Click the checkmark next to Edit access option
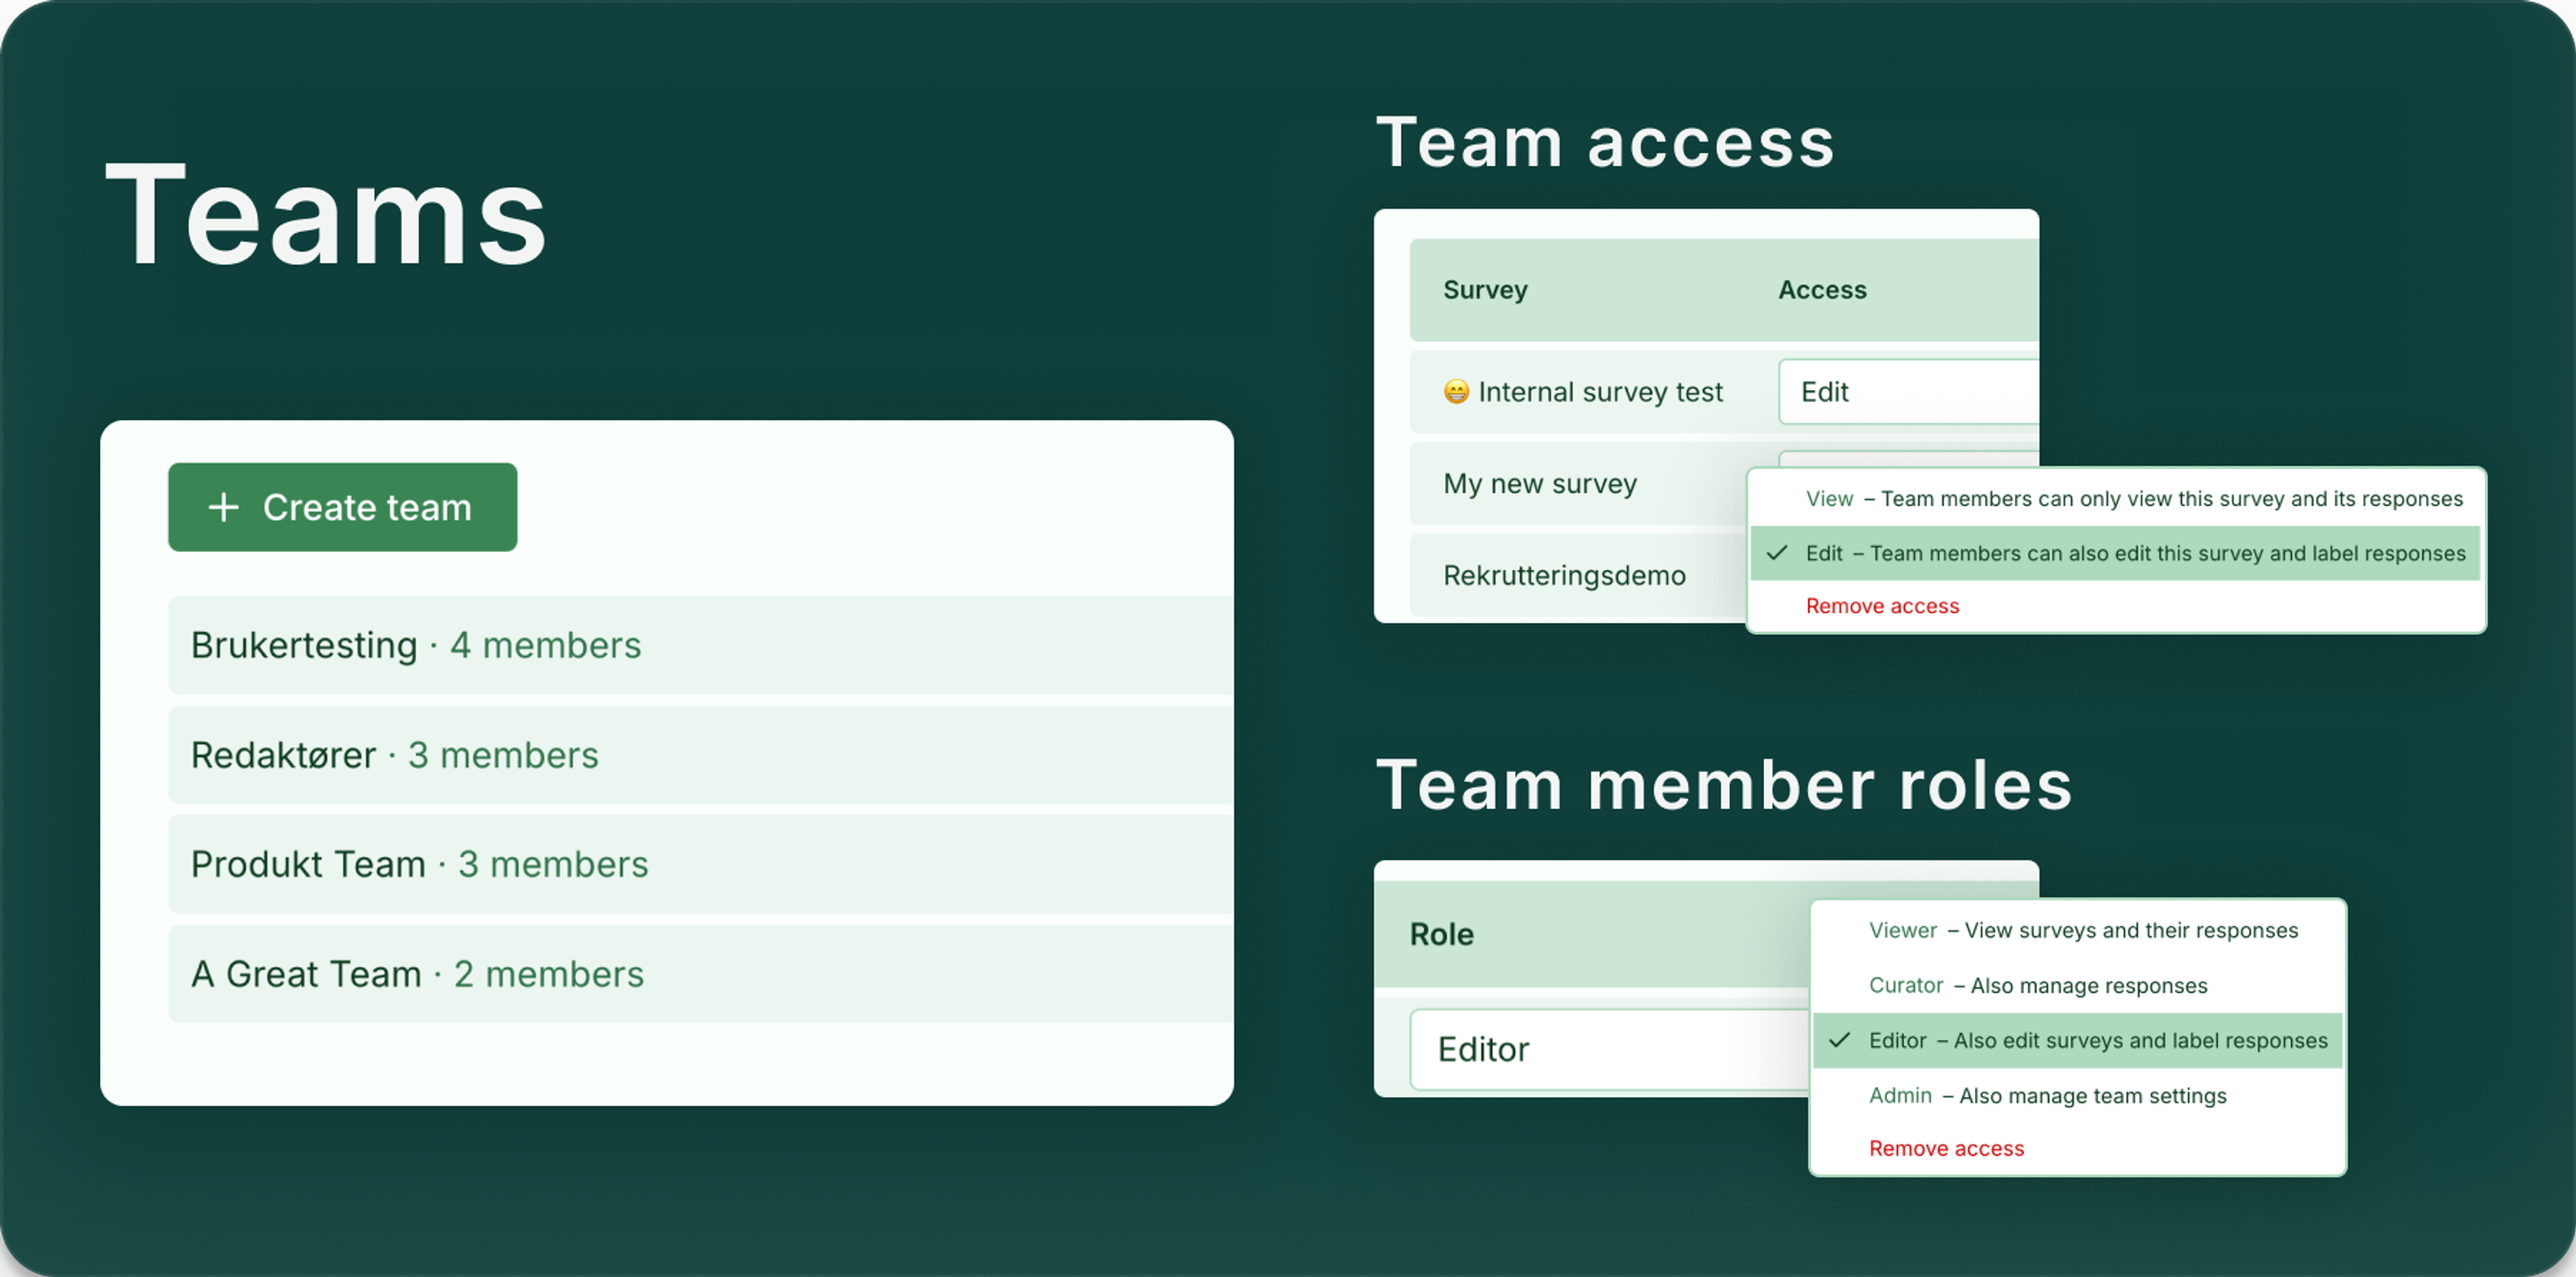The width and height of the screenshot is (2576, 1277). 1777,552
